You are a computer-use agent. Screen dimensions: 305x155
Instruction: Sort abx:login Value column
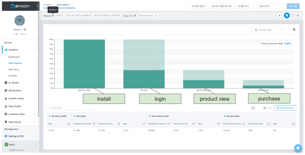[143, 124]
